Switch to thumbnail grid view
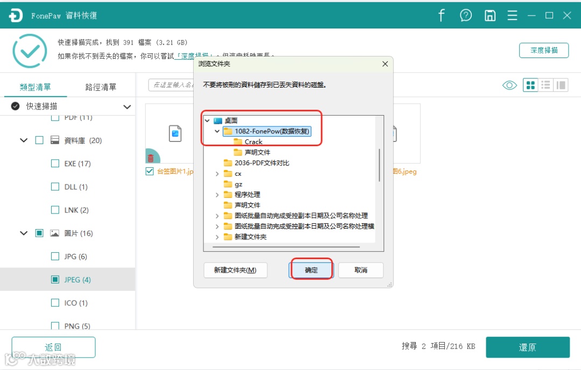The width and height of the screenshot is (581, 370). pyautogui.click(x=530, y=85)
